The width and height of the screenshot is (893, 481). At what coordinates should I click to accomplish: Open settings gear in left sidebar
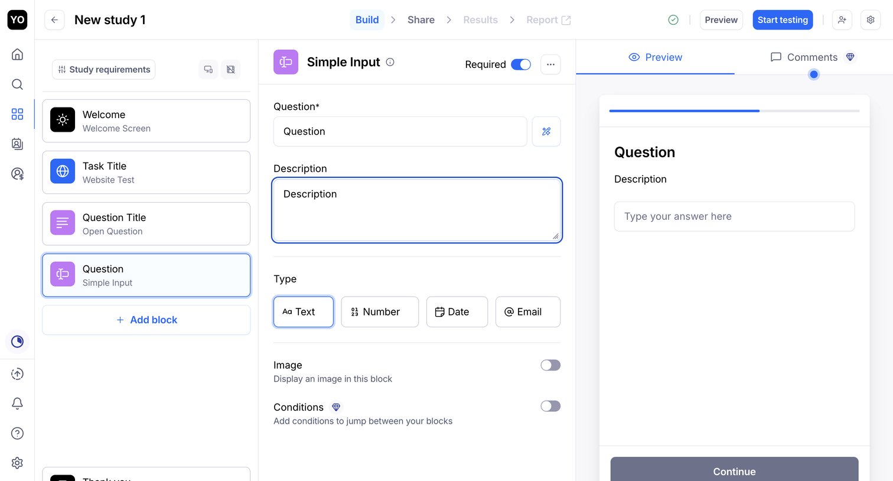17,463
